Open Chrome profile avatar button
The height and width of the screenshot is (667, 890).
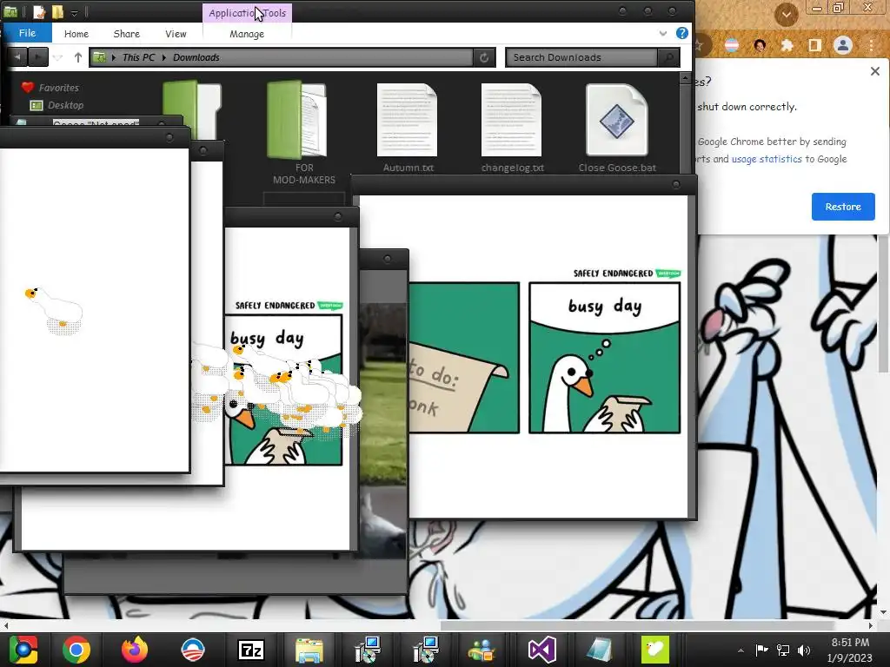pyautogui.click(x=843, y=45)
